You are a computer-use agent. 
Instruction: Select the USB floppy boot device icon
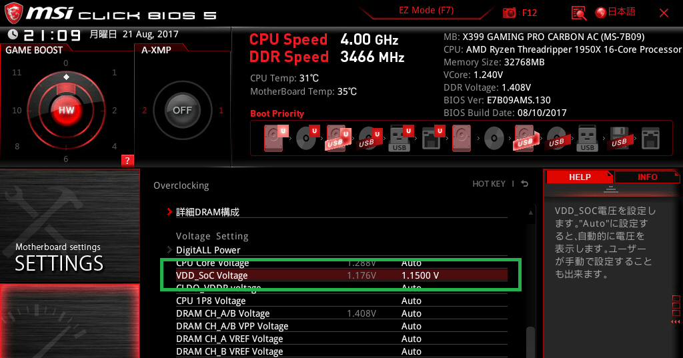coord(619,137)
